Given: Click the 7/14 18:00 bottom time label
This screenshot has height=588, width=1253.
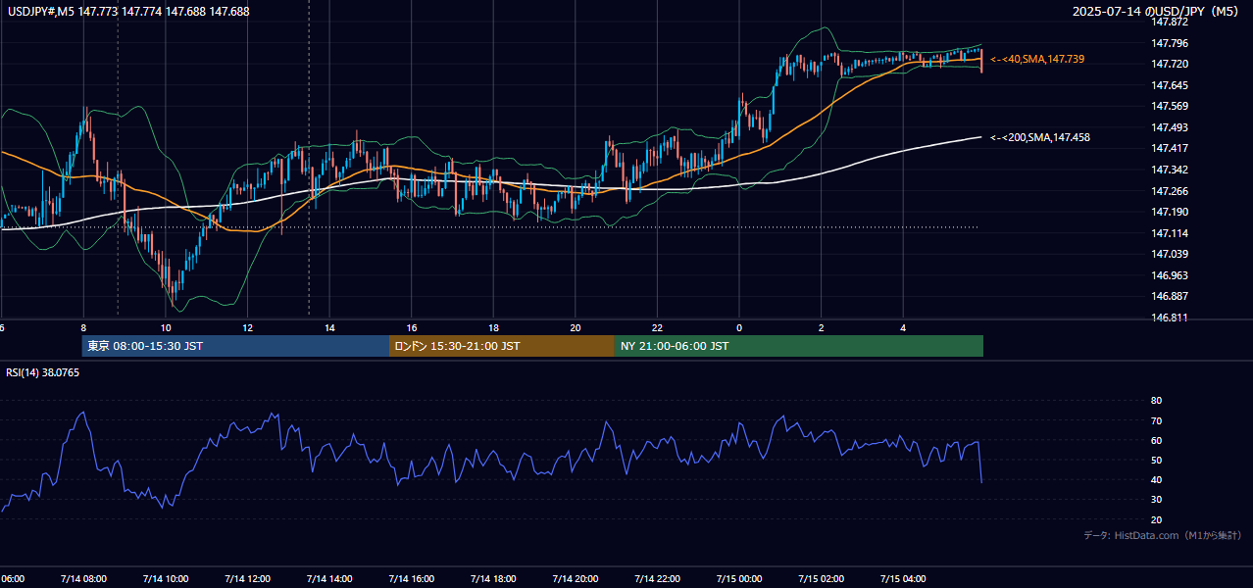Looking at the screenshot, I should pos(493,578).
